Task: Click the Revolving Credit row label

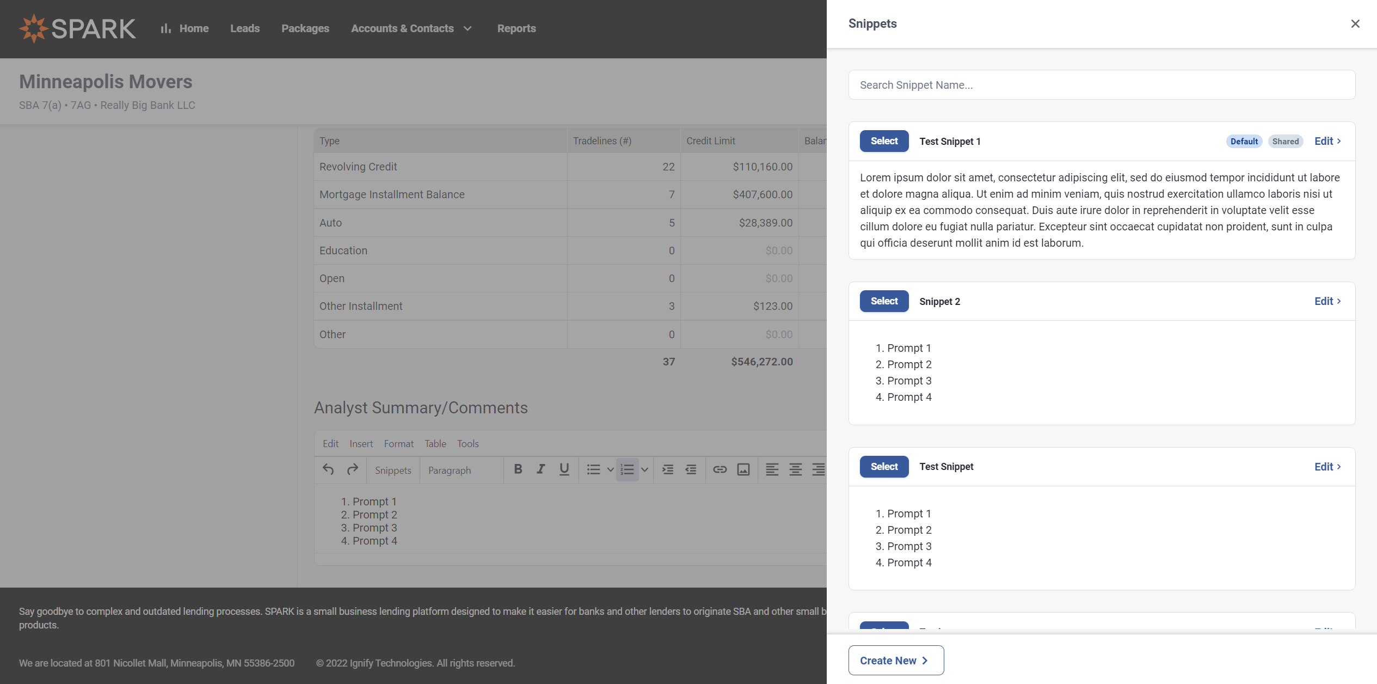Action: tap(358, 167)
